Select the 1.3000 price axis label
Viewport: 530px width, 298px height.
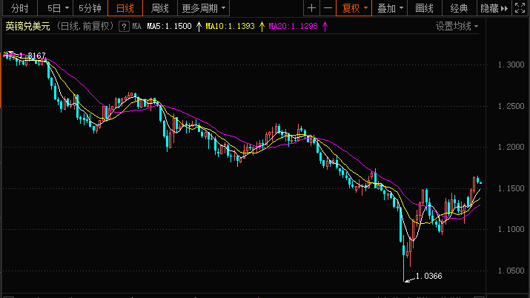pos(511,64)
